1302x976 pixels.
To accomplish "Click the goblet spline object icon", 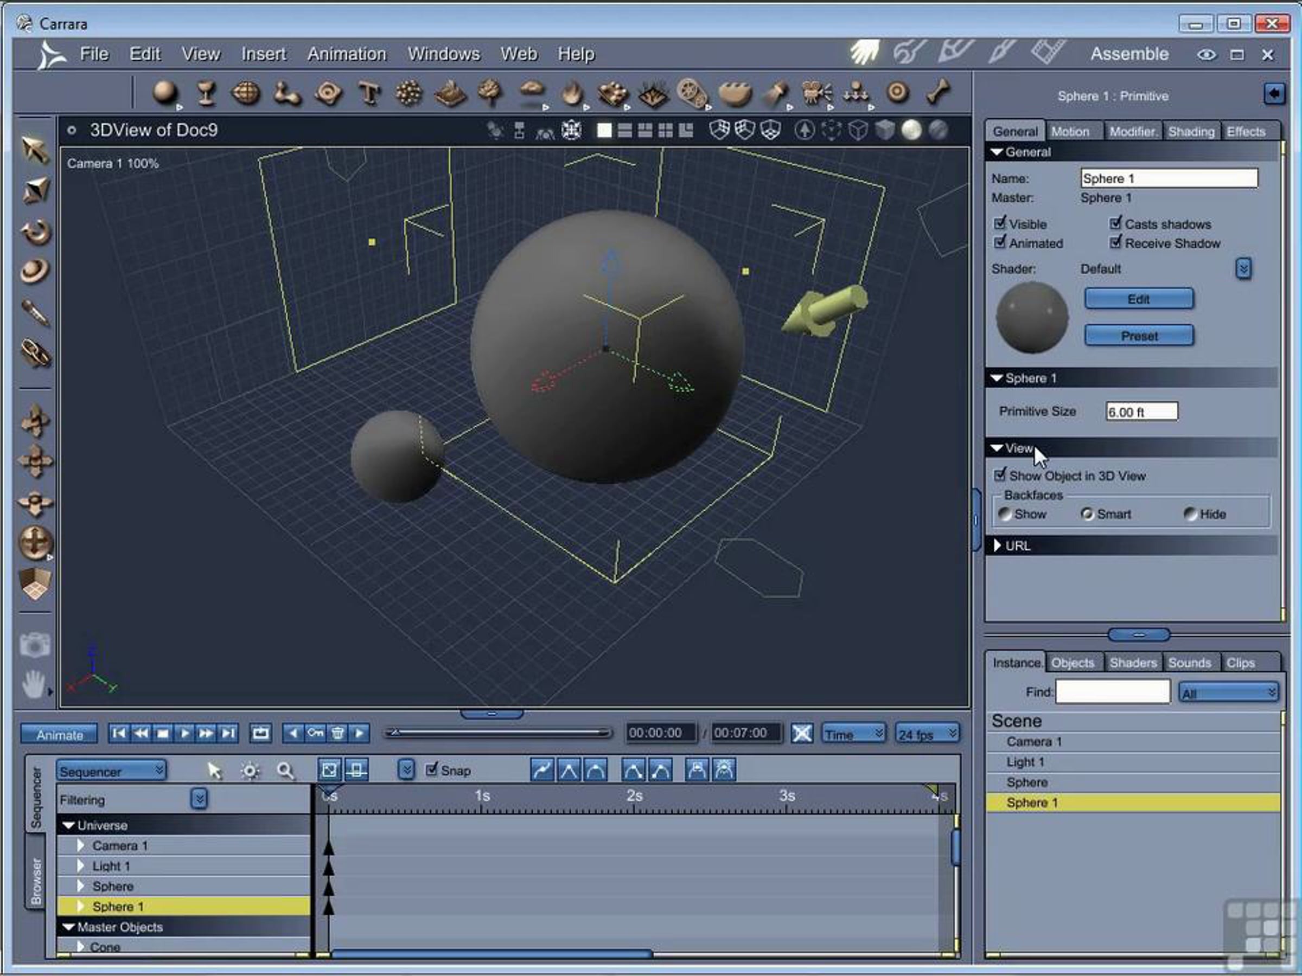I will click(x=206, y=93).
